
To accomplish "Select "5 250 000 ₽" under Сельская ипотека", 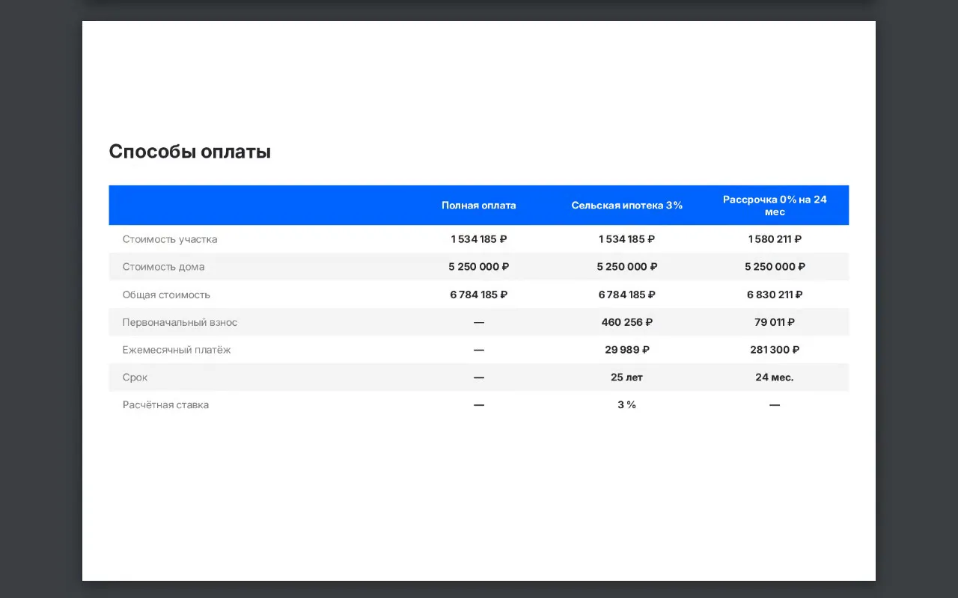I will coord(627,267).
